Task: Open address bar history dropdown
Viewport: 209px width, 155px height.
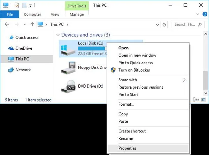Action: [157, 25]
